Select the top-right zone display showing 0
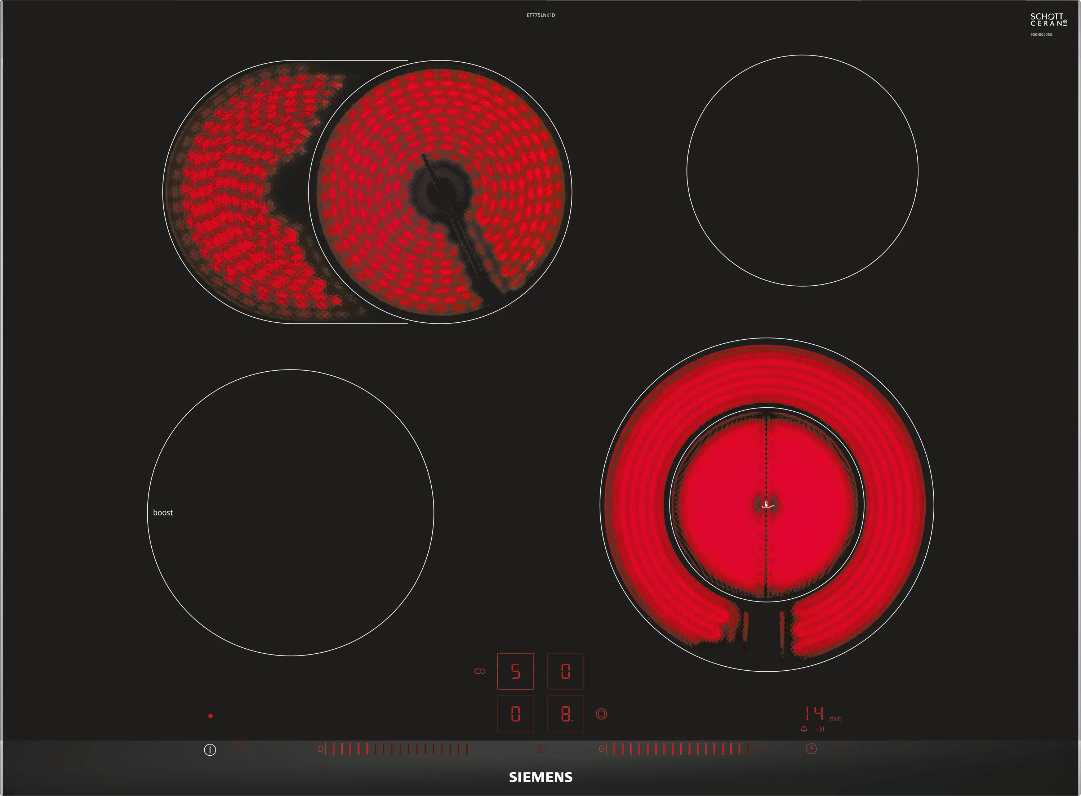The width and height of the screenshot is (1081, 796). point(565,671)
